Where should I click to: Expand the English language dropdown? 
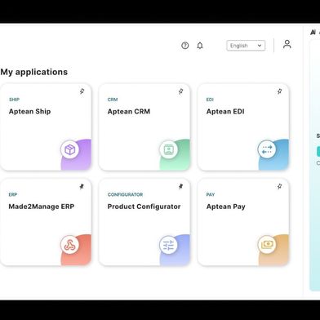point(246,46)
